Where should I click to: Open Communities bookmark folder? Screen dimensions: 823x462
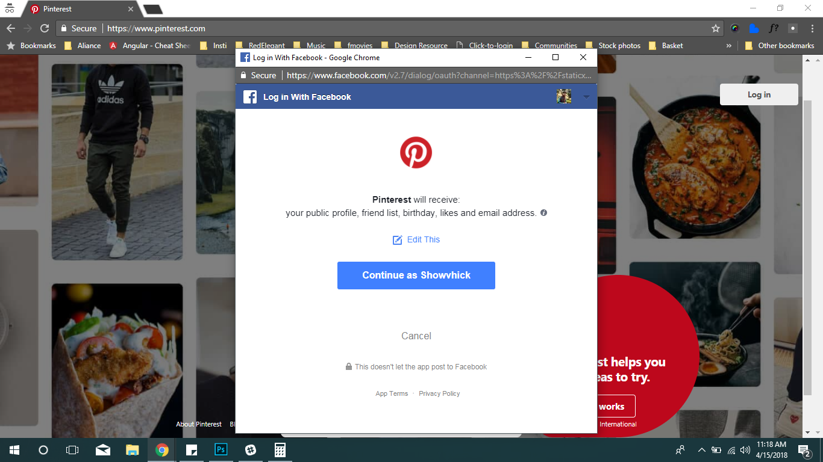click(549, 46)
